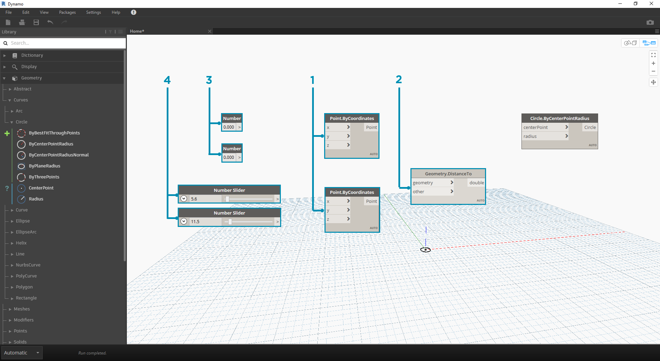660x361 pixels.
Task: Open the filter in the Library header
Action: (110, 32)
